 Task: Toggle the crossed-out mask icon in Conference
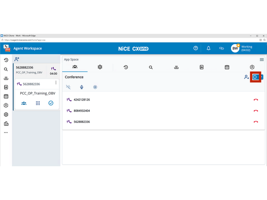tap(68, 87)
